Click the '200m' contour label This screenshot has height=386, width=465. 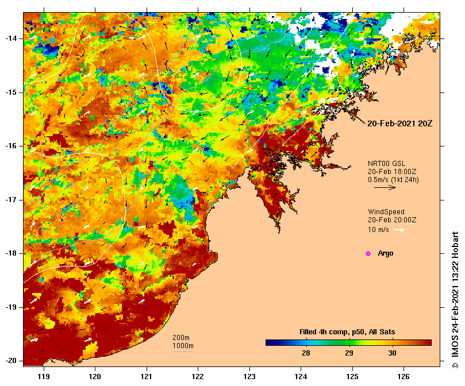(x=181, y=338)
